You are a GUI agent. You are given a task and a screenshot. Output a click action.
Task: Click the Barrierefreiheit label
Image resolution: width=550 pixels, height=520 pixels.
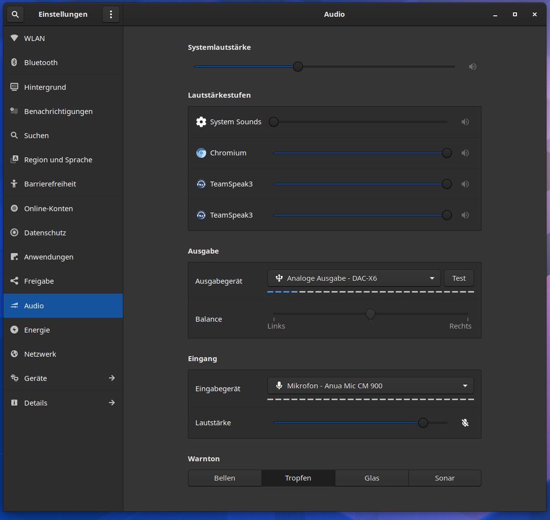tap(50, 184)
